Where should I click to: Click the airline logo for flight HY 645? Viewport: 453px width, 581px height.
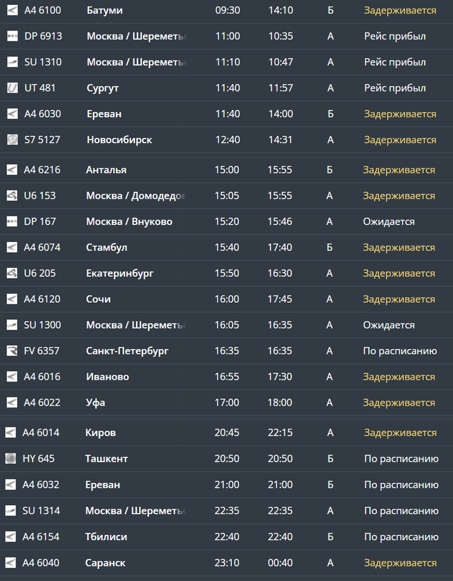(10, 459)
